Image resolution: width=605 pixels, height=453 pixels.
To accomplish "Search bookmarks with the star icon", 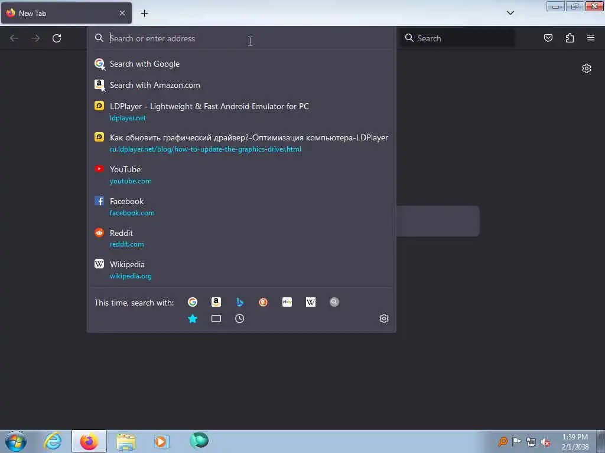I will tap(193, 319).
